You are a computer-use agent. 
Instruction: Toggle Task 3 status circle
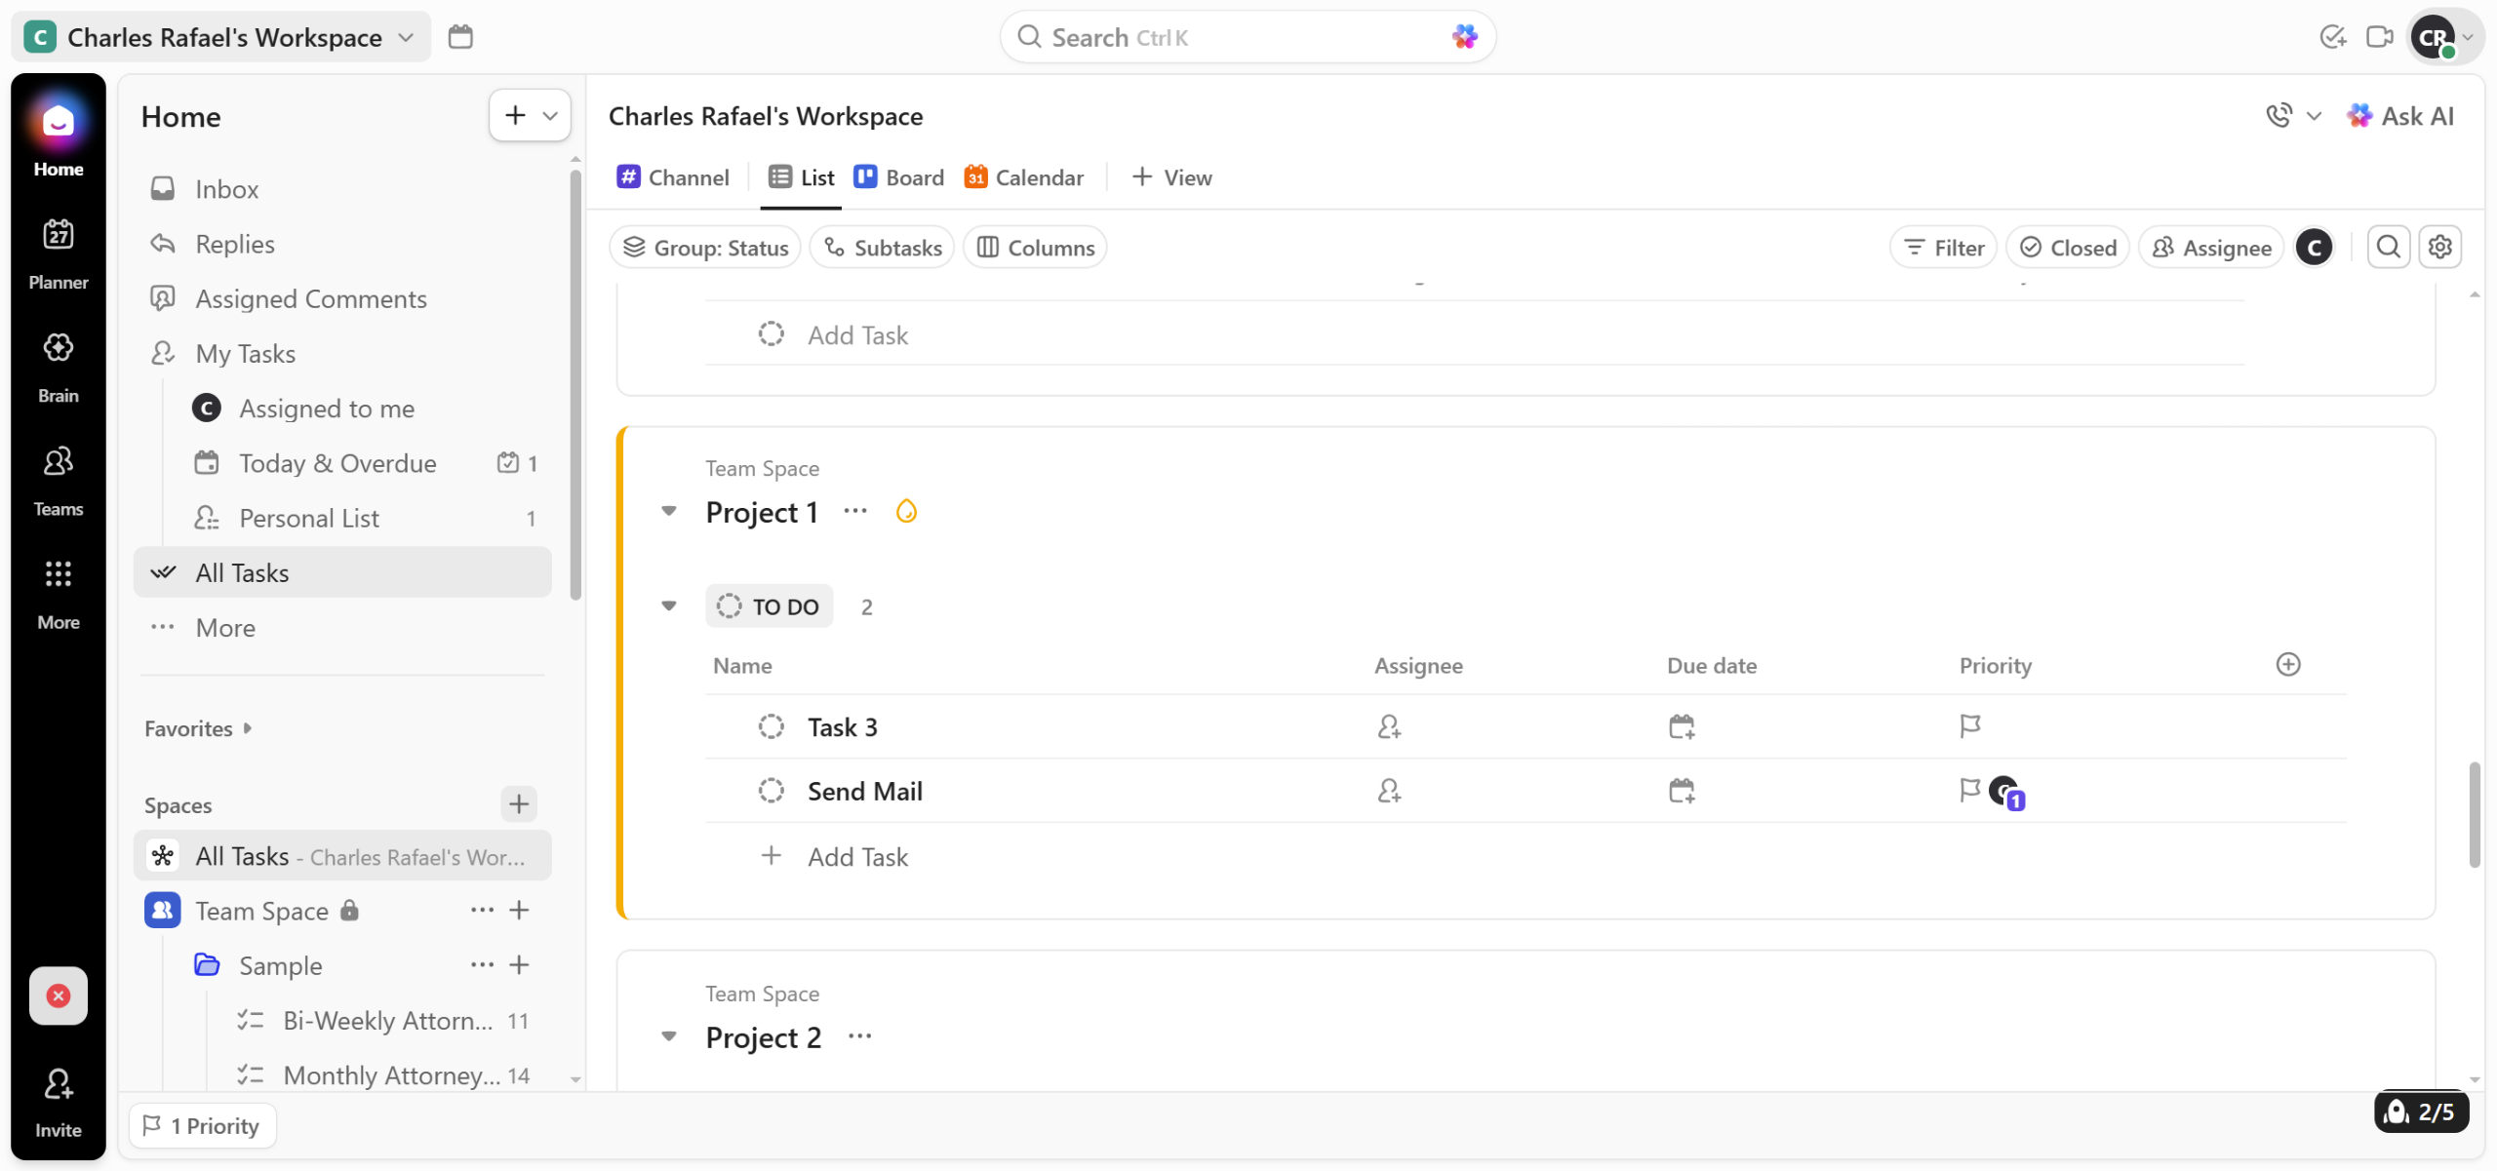point(771,726)
